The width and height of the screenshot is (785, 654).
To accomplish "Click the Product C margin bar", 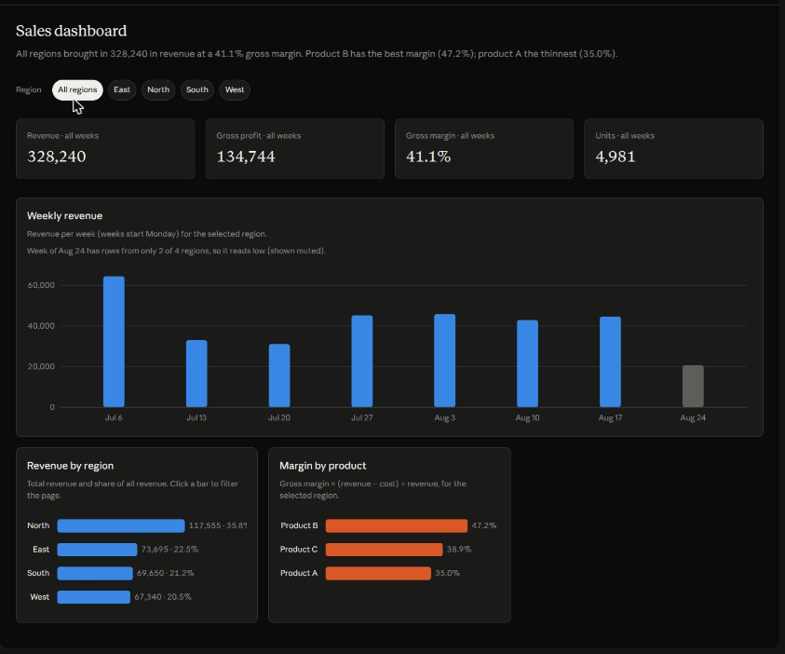I will pos(384,550).
